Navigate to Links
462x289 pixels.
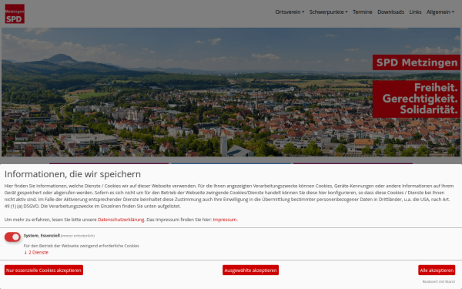pos(415,12)
